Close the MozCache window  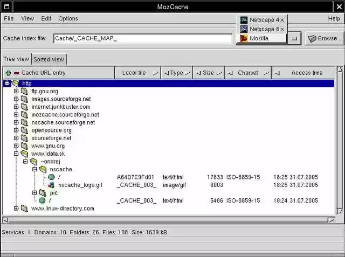click(x=339, y=7)
